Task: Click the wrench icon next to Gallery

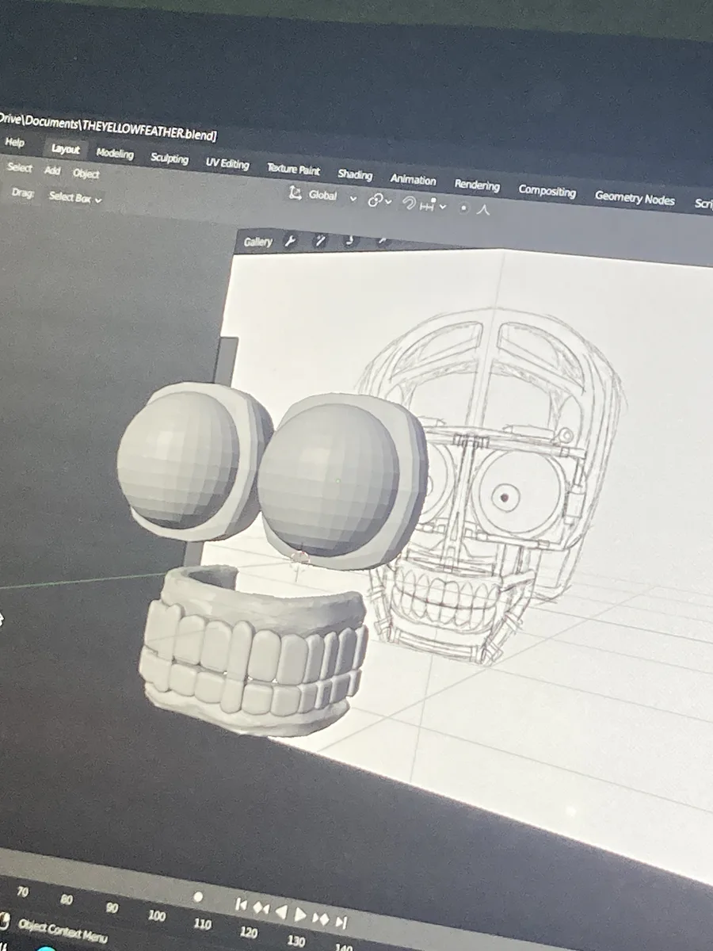Action: pyautogui.click(x=290, y=241)
